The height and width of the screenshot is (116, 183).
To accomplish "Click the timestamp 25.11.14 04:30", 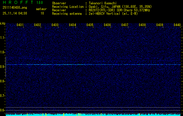I will (x=15, y=13).
